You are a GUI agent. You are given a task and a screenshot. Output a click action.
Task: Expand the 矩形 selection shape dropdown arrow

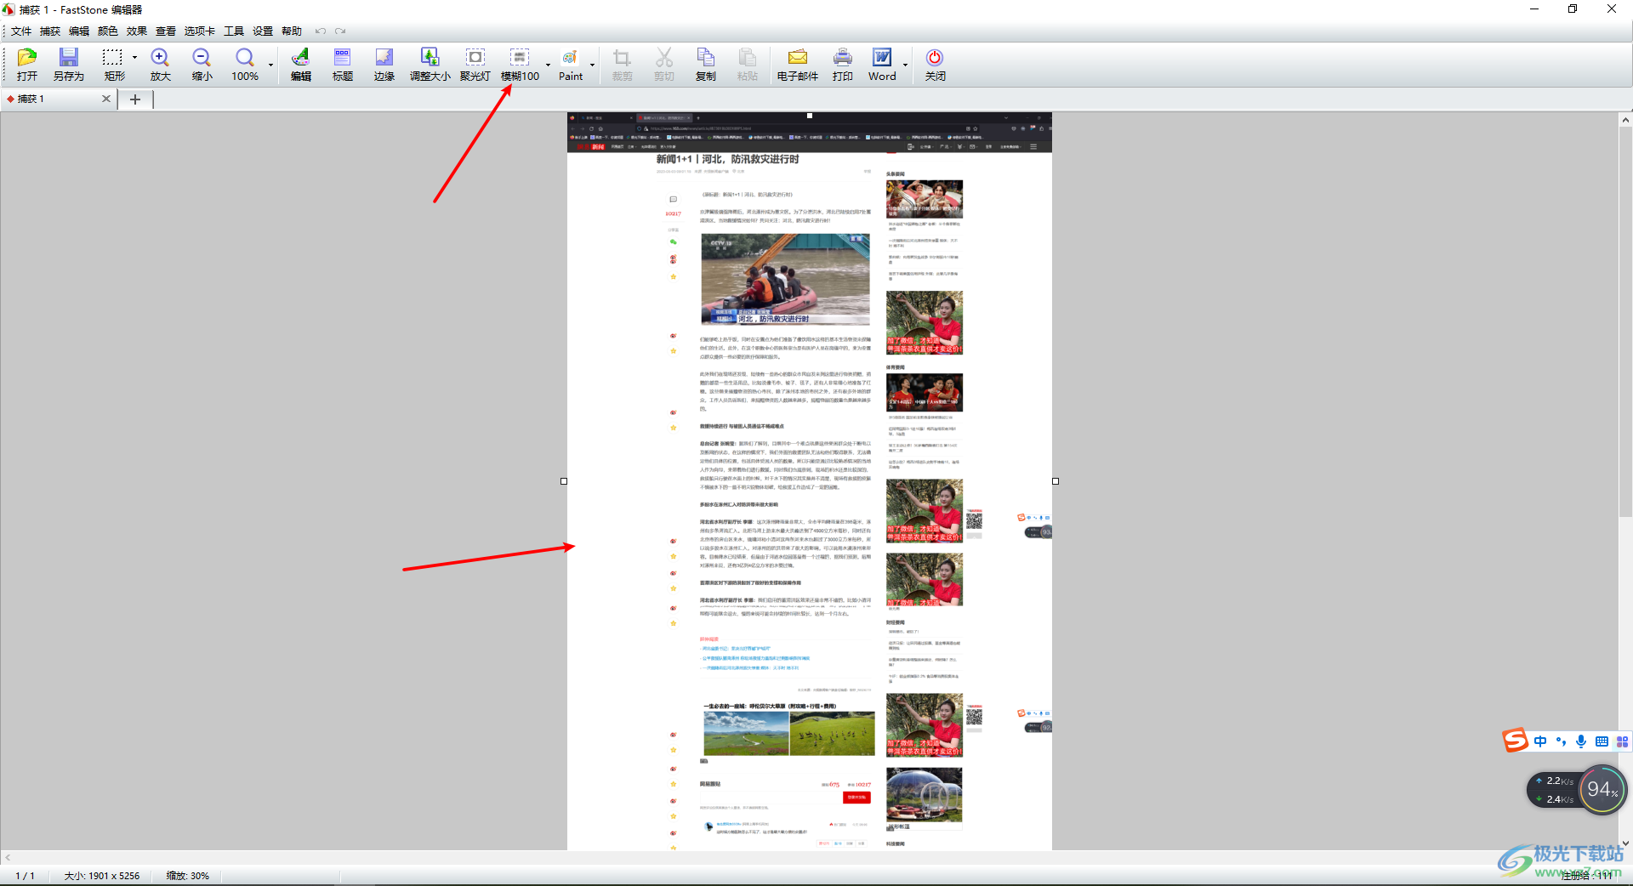pyautogui.click(x=134, y=58)
